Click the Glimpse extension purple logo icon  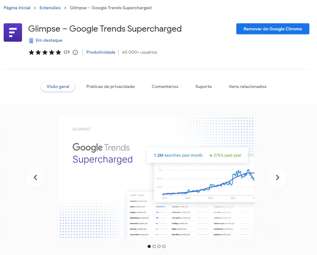pos(13,32)
